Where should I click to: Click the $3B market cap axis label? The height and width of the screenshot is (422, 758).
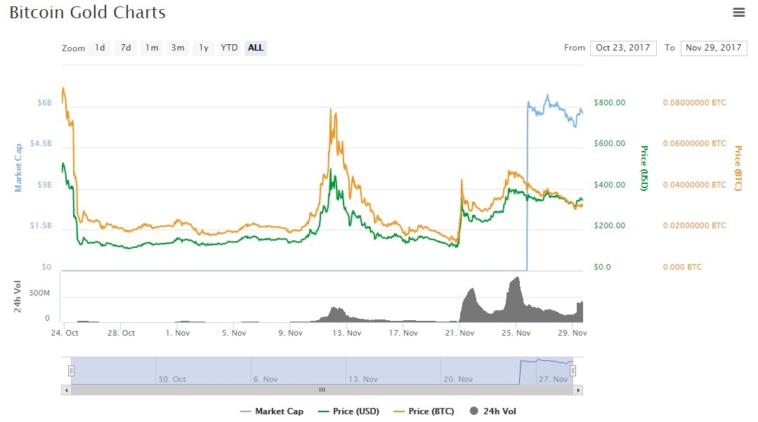pyautogui.click(x=44, y=185)
